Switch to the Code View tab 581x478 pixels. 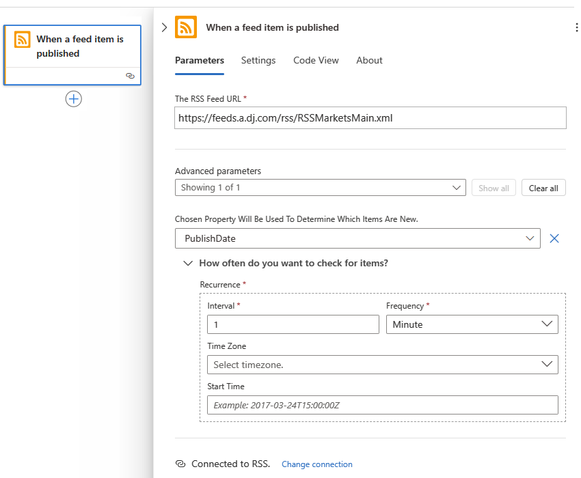(316, 60)
